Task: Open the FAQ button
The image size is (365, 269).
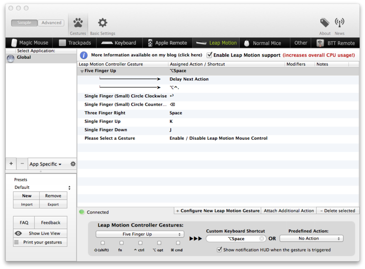Action: click(24, 223)
